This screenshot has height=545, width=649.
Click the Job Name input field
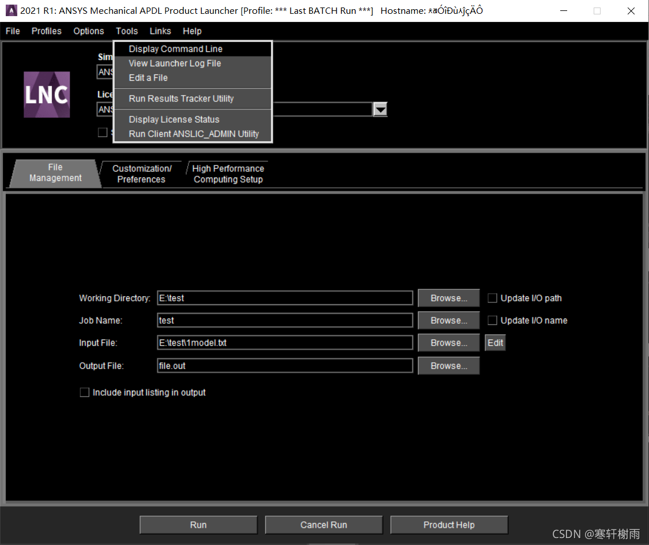tap(285, 320)
